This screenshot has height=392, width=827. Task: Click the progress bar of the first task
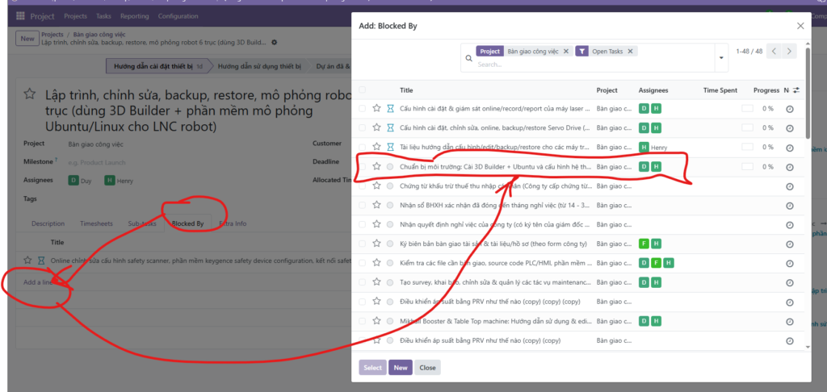point(747,108)
